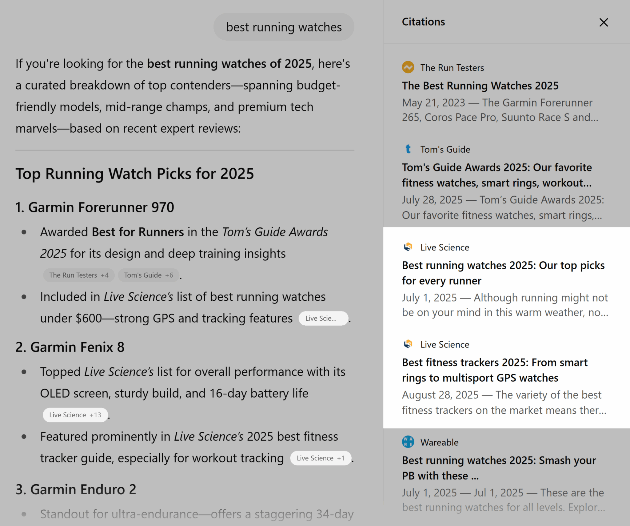
Task: Expand The Run Testers +4 citation chip
Action: pos(79,275)
